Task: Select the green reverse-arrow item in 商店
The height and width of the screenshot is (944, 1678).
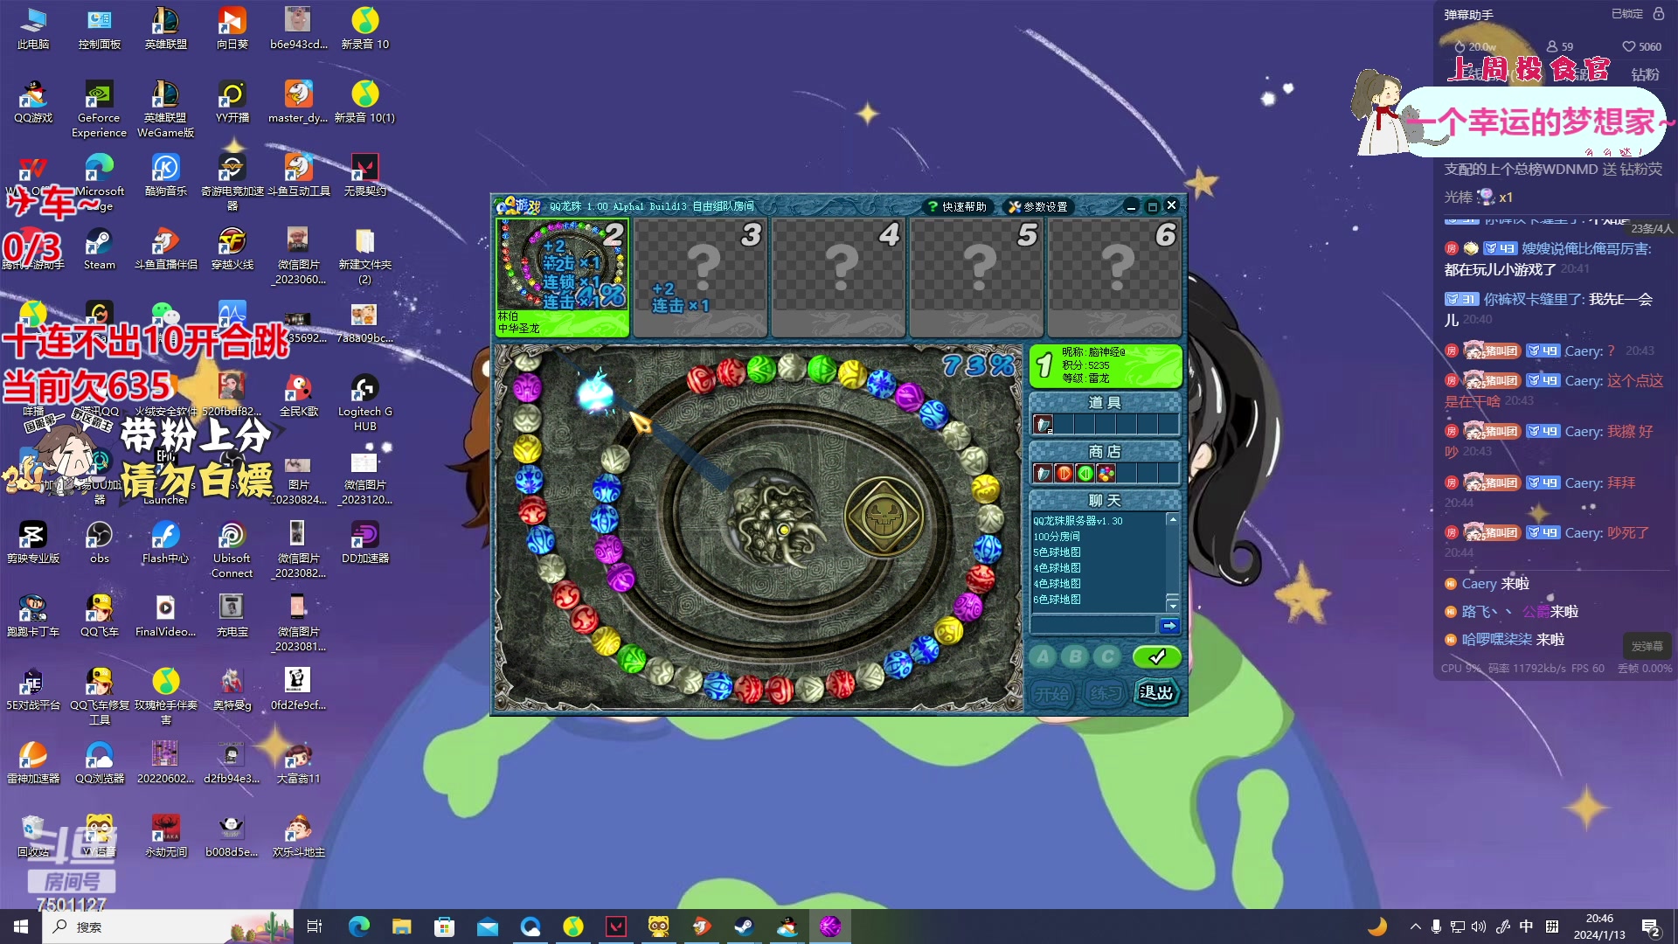Action: 1085,474
